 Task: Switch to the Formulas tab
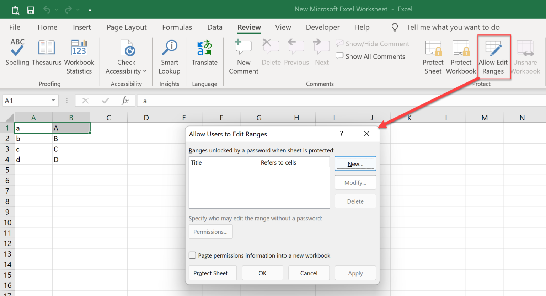tap(177, 27)
